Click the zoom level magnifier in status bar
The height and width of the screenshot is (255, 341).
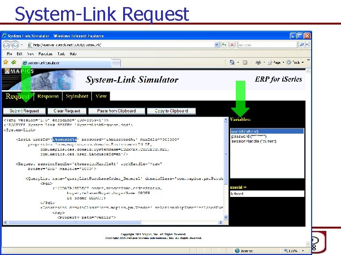[286, 251]
